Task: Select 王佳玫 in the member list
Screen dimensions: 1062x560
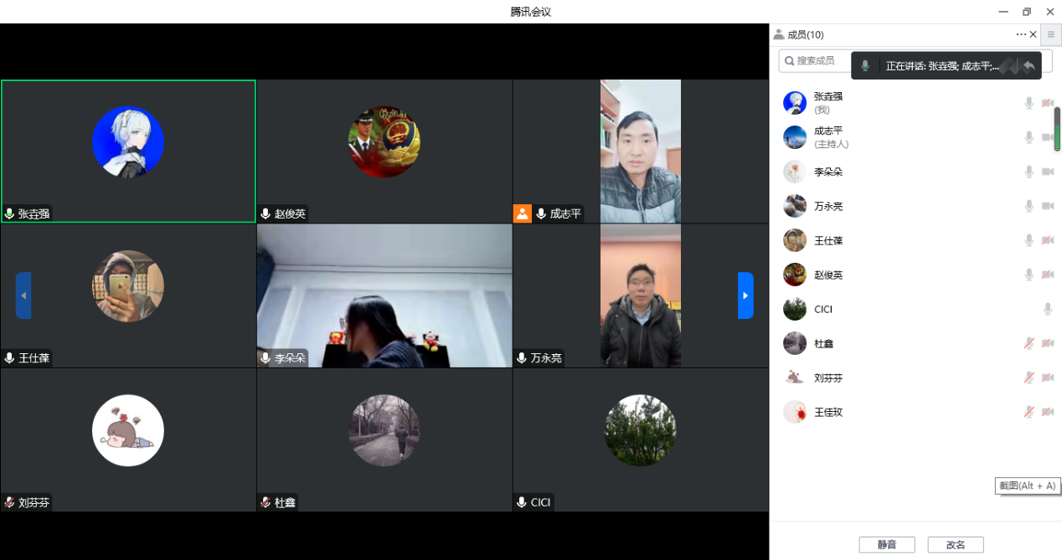Action: pos(828,412)
